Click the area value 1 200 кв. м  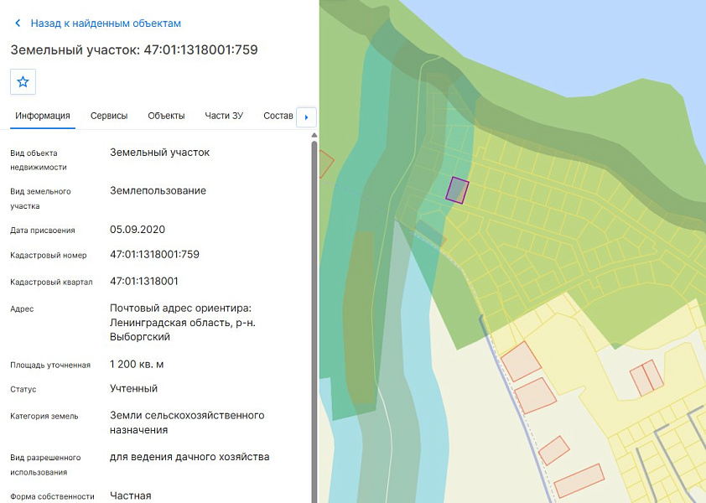pos(137,365)
